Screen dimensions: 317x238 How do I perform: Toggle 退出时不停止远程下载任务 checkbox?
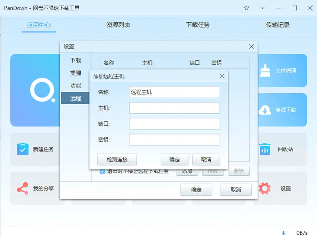[102, 171]
